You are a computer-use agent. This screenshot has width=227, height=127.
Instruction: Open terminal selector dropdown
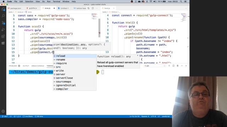pos(155,66)
